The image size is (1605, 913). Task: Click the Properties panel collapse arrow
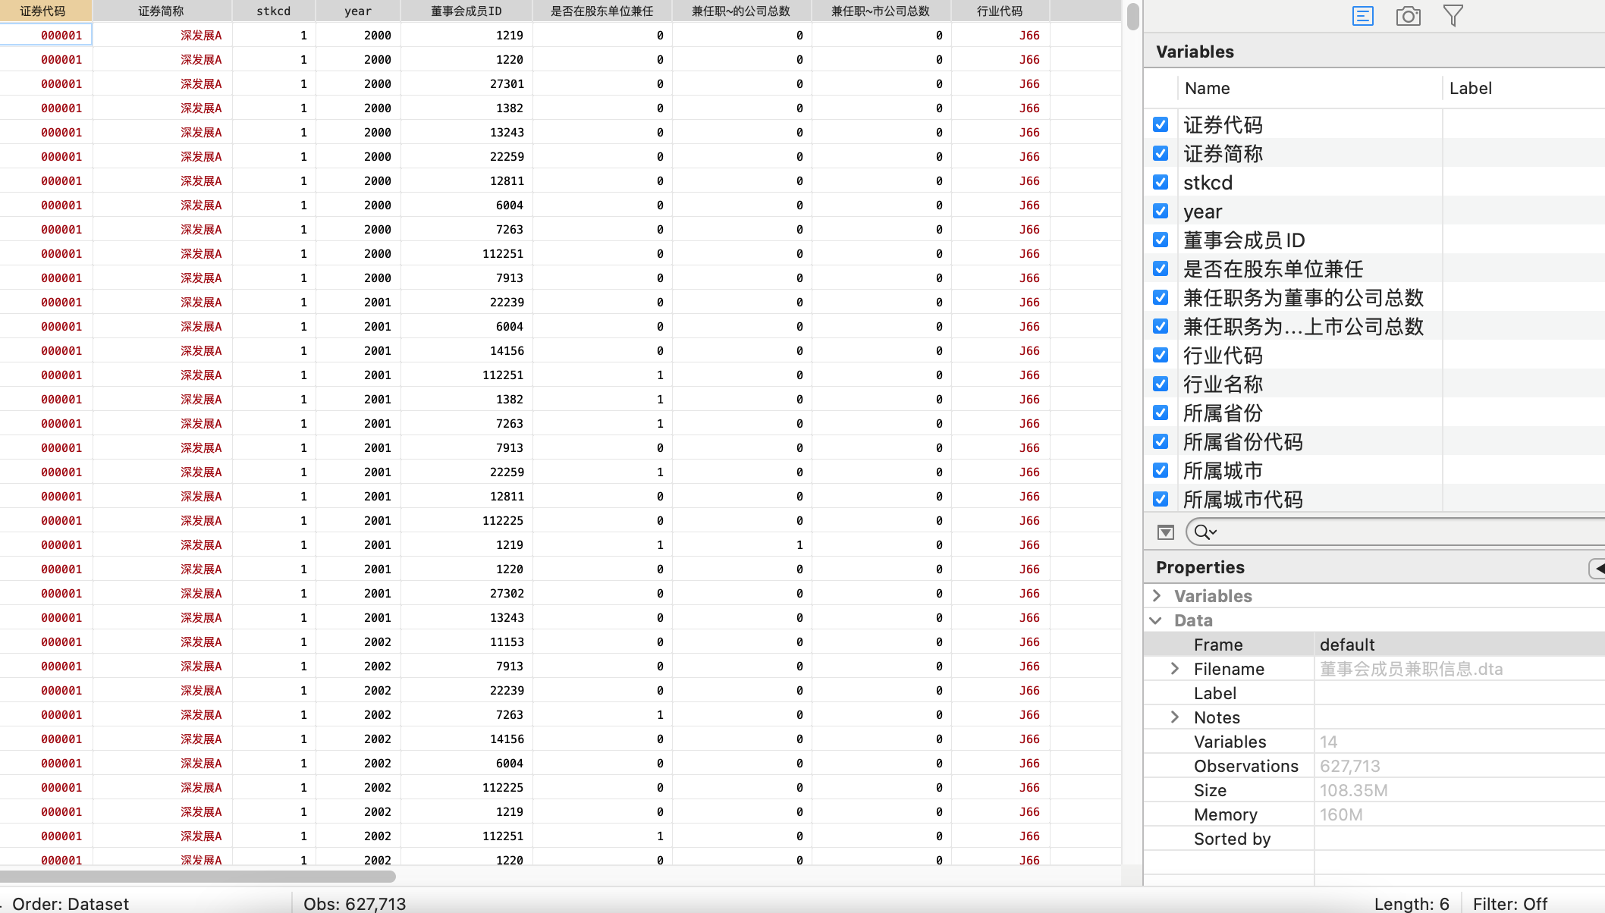[1597, 568]
